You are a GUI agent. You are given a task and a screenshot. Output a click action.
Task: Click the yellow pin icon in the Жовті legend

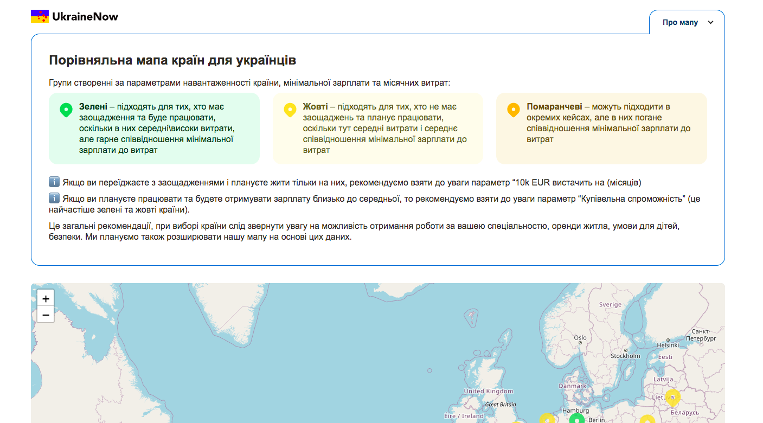pyautogui.click(x=290, y=110)
